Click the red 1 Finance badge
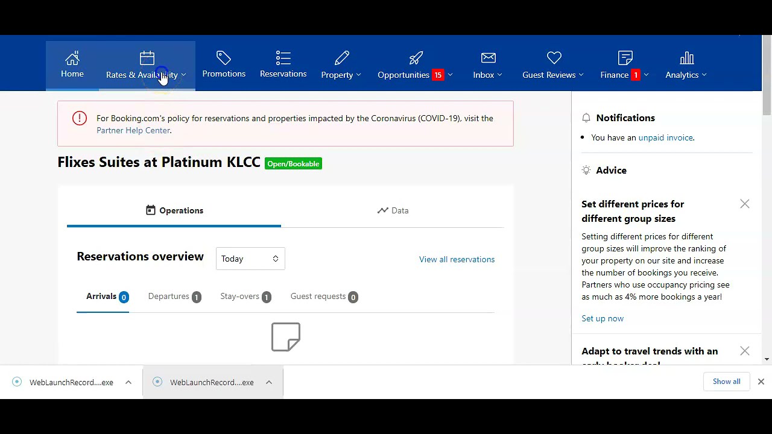Screen dimensions: 772x434 coord(636,75)
